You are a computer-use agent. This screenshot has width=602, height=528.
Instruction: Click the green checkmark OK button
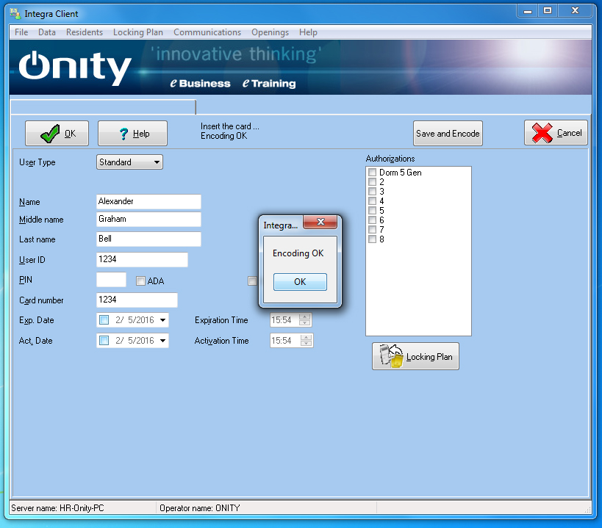click(x=57, y=134)
